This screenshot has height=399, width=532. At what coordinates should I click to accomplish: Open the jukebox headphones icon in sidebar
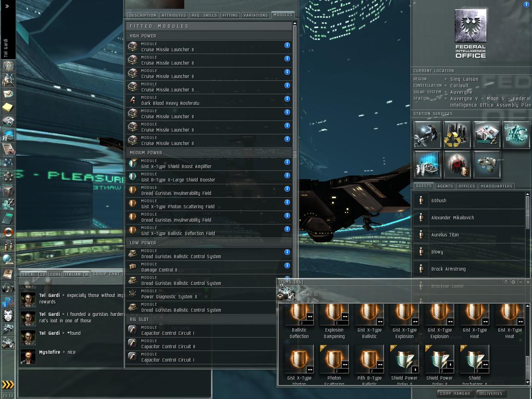pyautogui.click(x=8, y=288)
